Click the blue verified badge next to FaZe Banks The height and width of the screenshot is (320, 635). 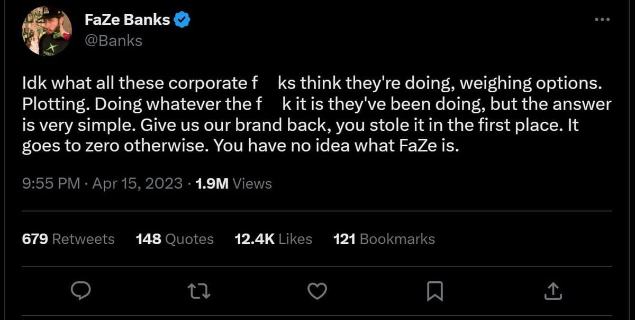tap(182, 19)
